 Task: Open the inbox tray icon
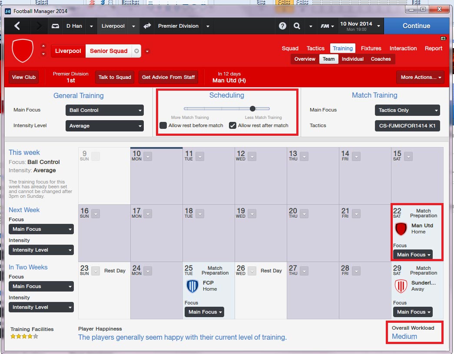(x=55, y=26)
